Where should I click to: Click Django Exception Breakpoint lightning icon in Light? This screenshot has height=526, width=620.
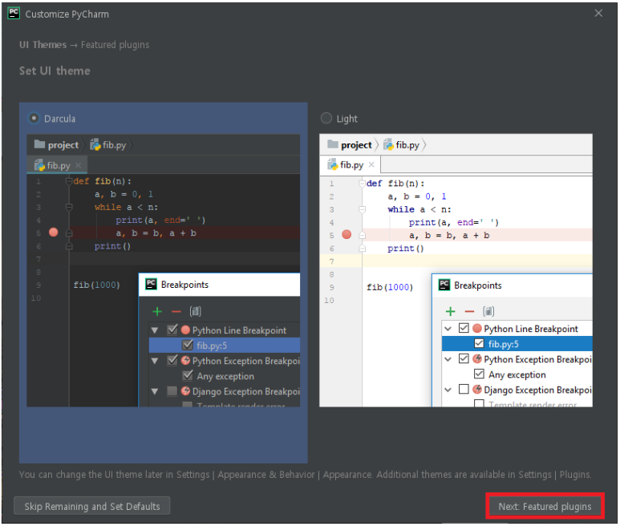tap(477, 389)
